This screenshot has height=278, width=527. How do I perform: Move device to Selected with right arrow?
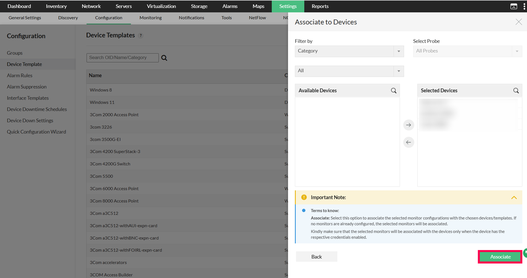click(408, 125)
